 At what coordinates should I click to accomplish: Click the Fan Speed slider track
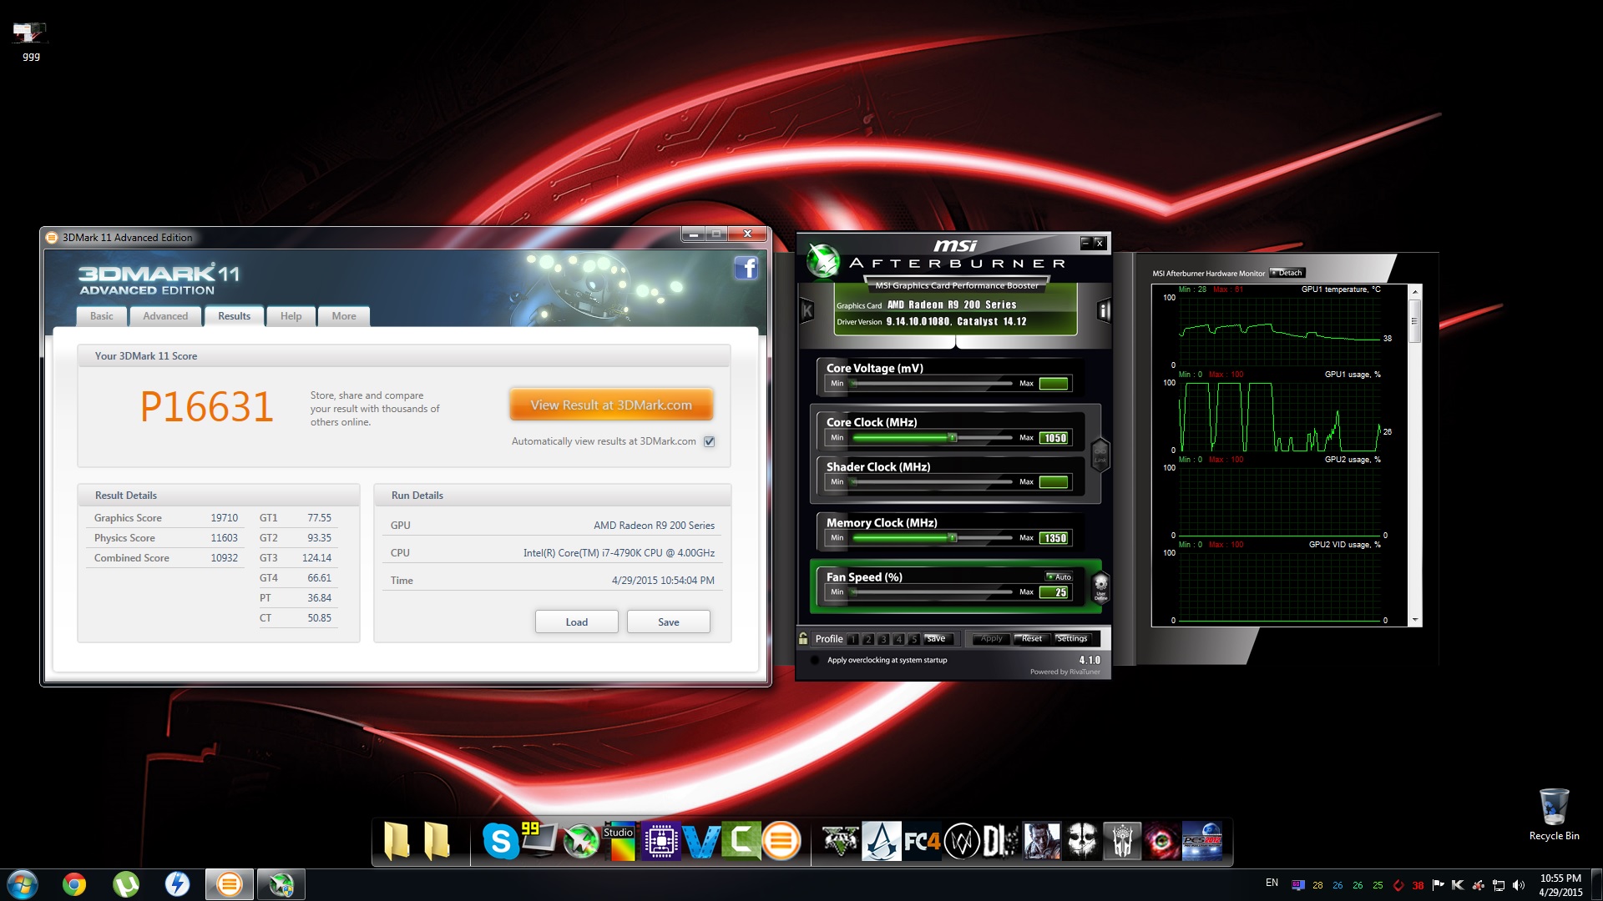pyautogui.click(x=931, y=592)
